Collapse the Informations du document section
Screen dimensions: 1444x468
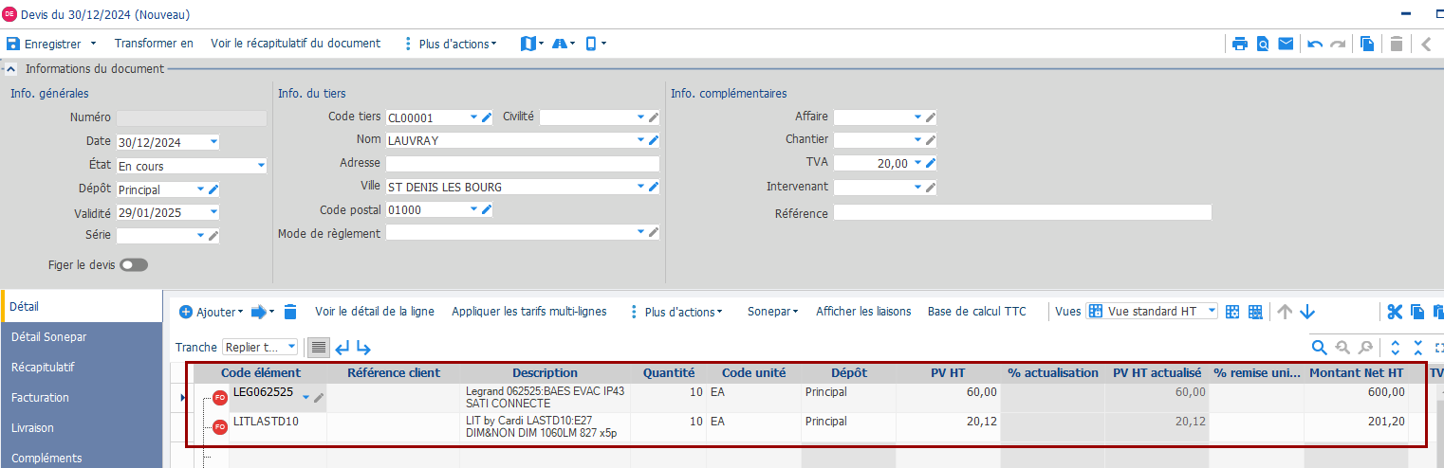click(9, 69)
